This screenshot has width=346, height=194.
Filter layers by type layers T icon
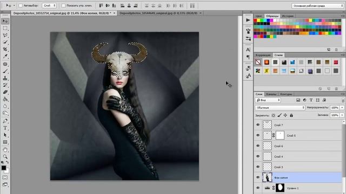pos(311,100)
